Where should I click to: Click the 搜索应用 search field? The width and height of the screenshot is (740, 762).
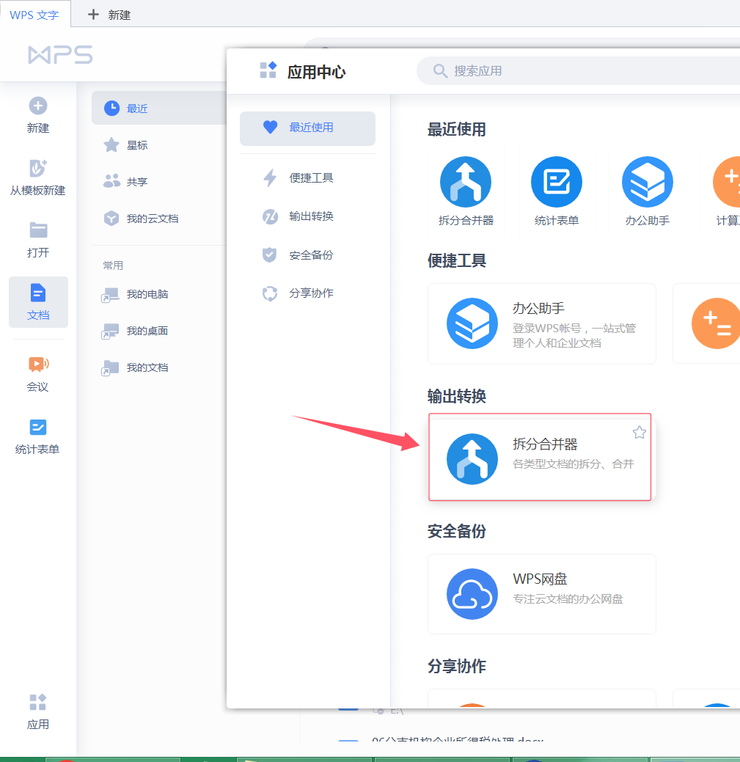[578, 71]
